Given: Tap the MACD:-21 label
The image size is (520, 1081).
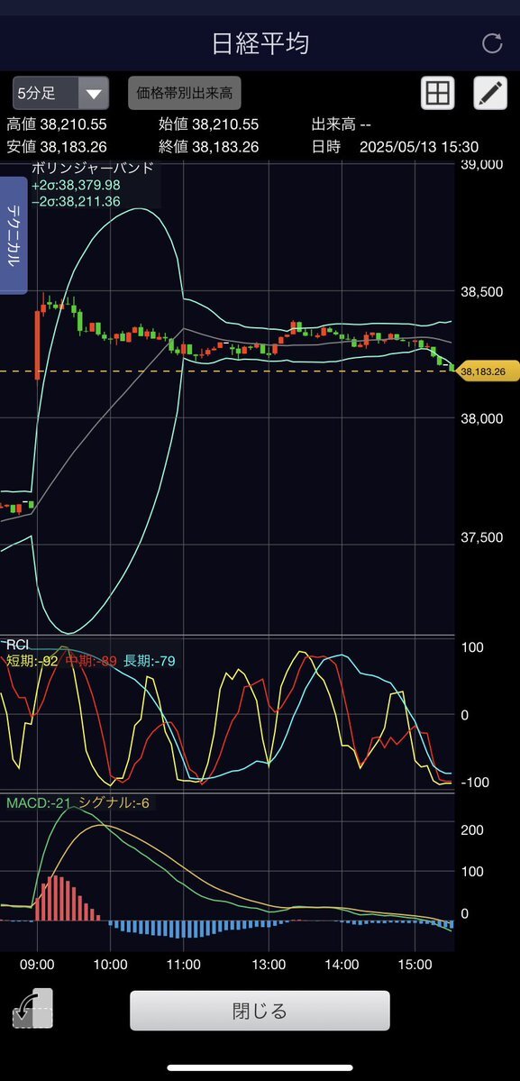Looking at the screenshot, I should tap(37, 802).
